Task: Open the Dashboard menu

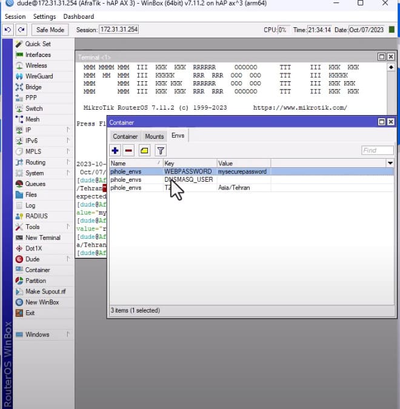Action: click(79, 16)
